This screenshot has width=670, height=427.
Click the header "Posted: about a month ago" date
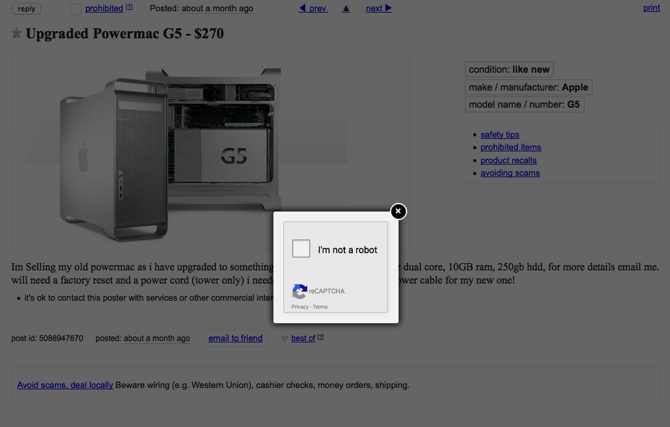coord(201,8)
